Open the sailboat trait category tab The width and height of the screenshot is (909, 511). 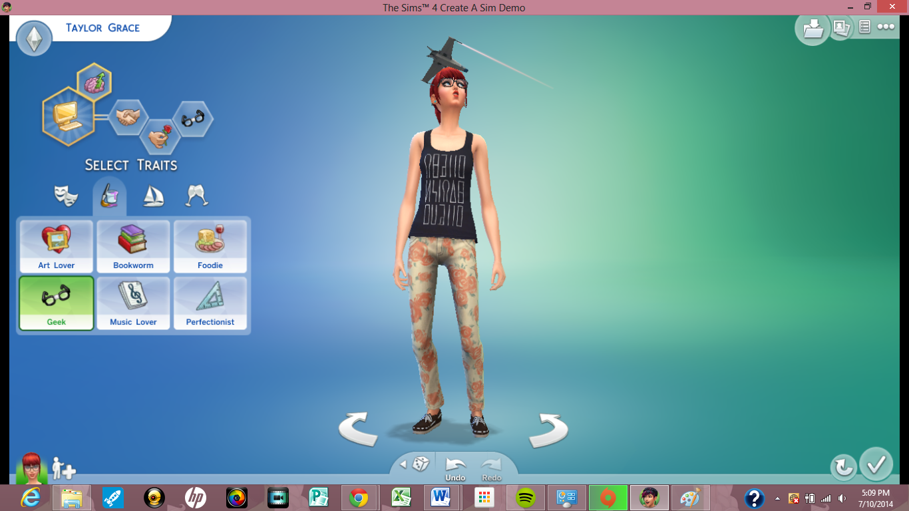[x=154, y=196]
